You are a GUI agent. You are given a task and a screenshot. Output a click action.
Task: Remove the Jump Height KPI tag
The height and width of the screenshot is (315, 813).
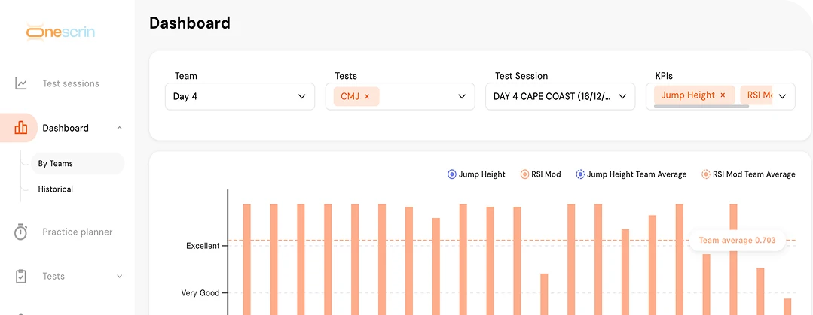723,95
